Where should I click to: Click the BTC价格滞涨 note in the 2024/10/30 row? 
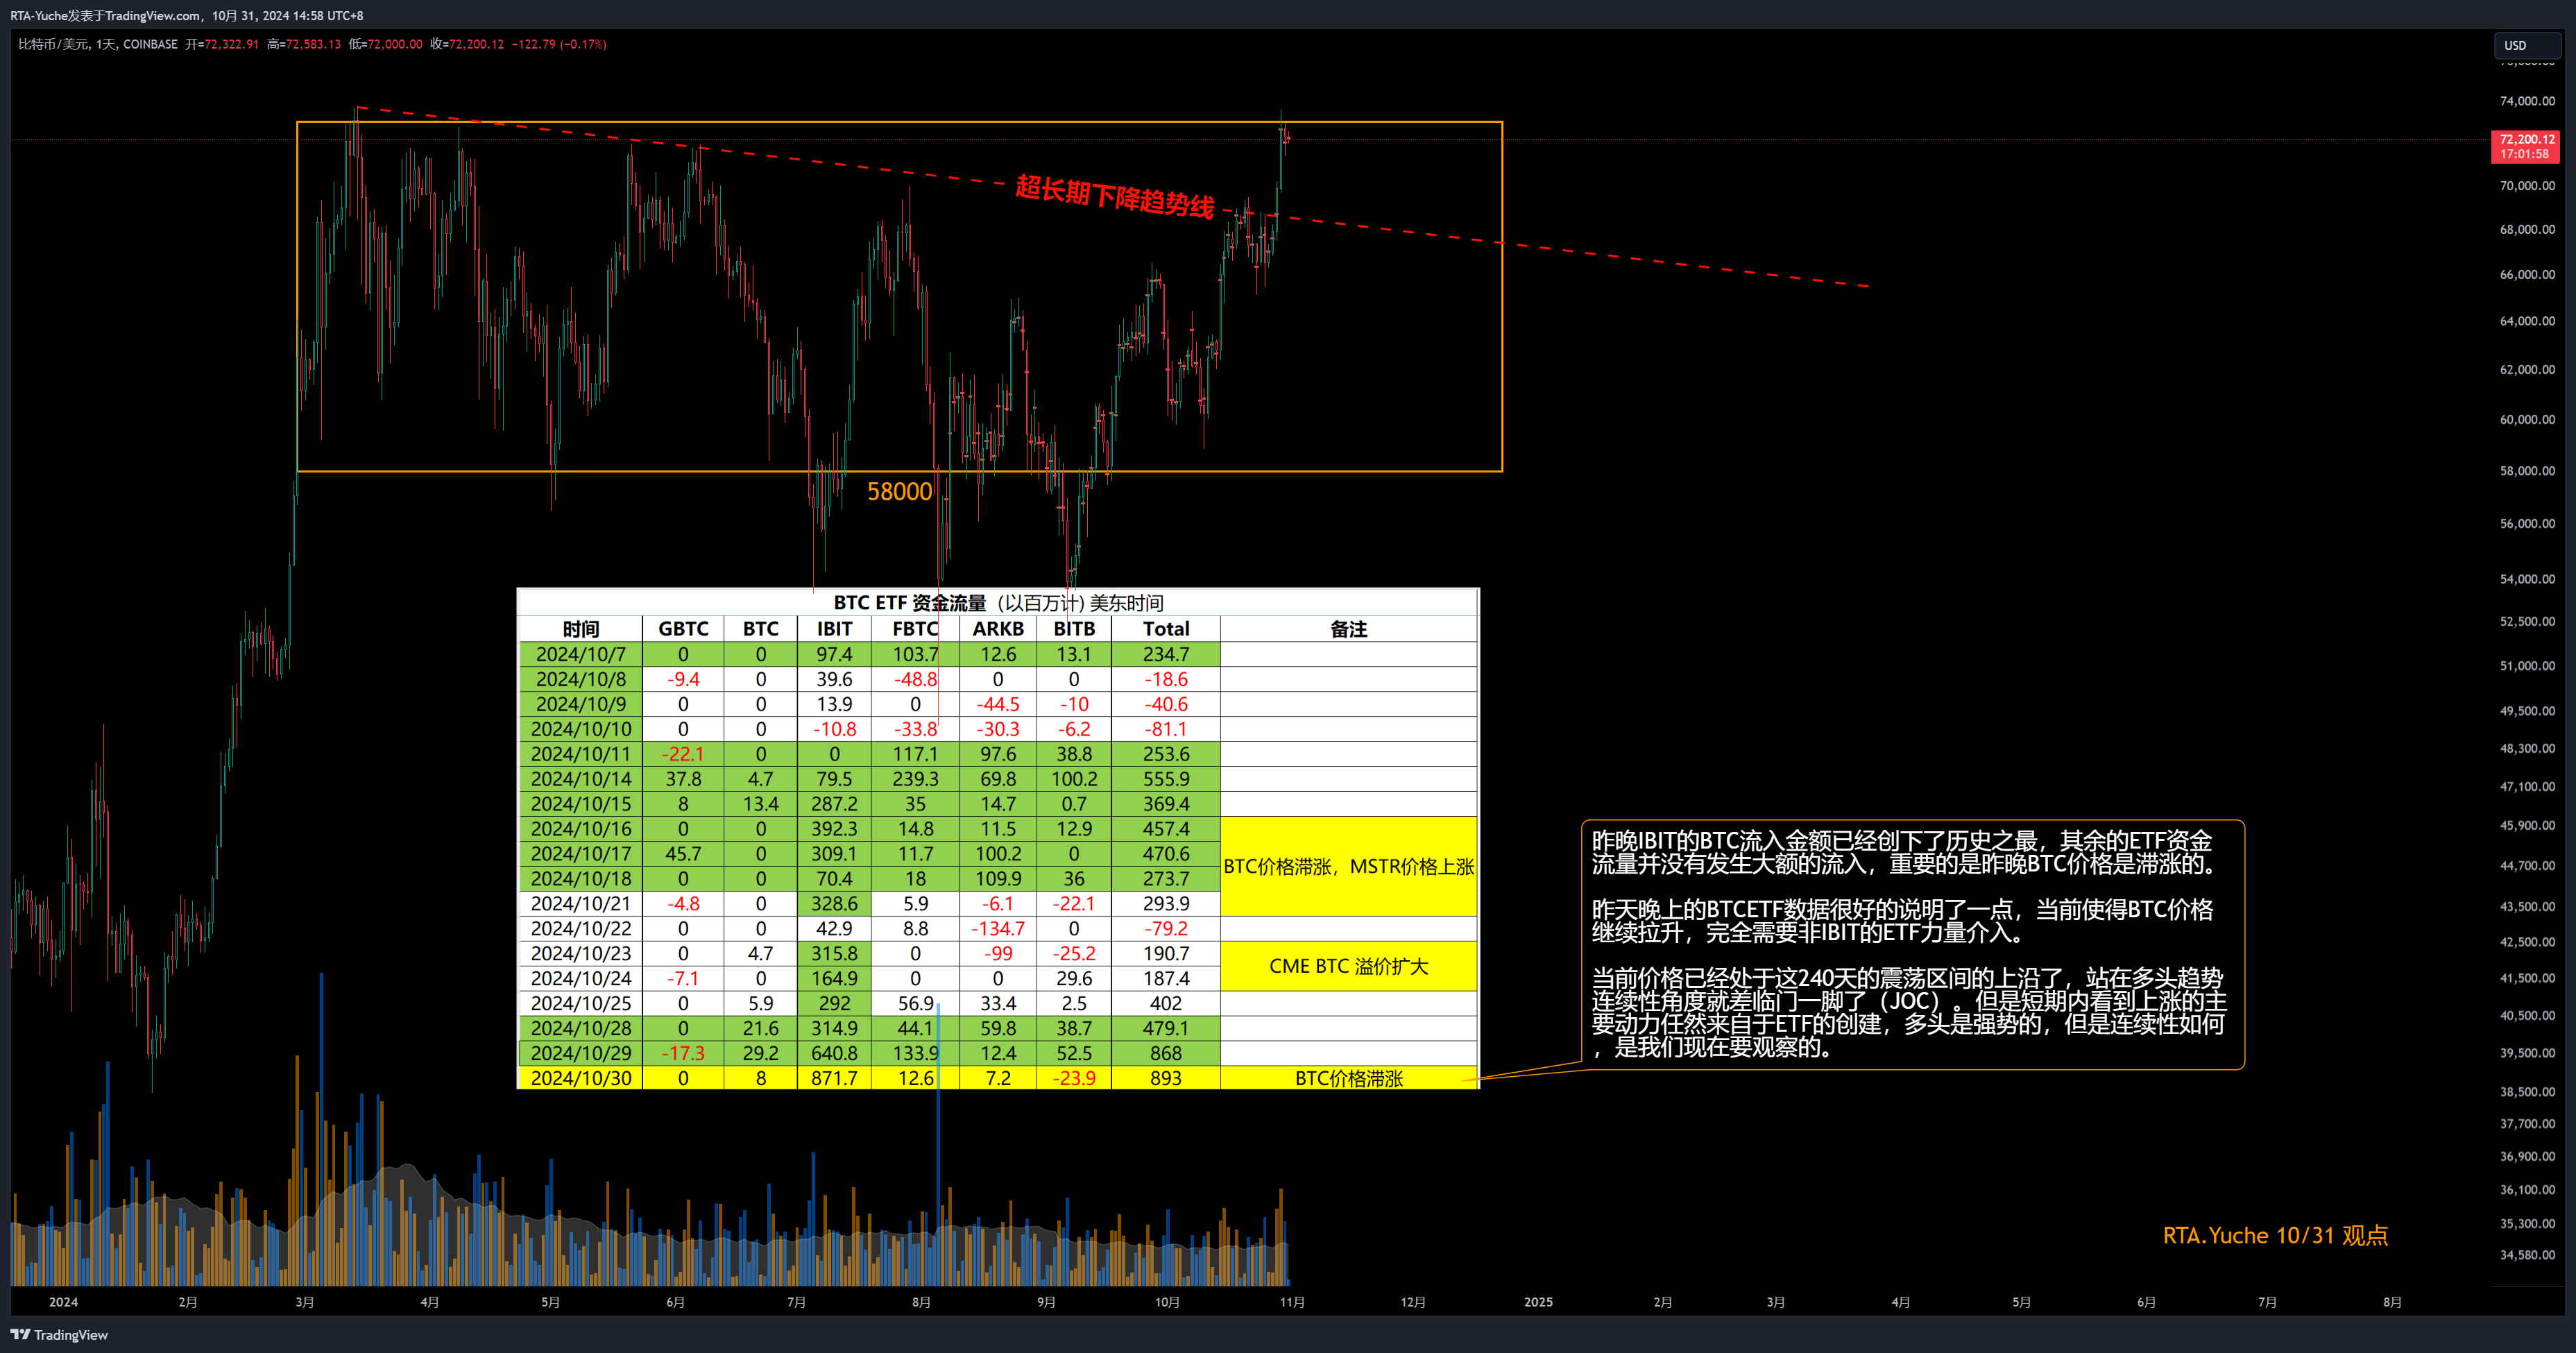tap(1348, 1078)
